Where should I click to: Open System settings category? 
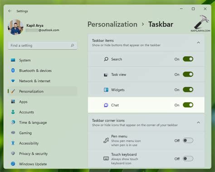click(42, 60)
